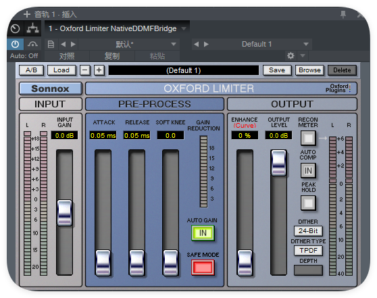Toggle the PEAK HOLD button
This screenshot has height=298, width=377.
tap(308, 203)
